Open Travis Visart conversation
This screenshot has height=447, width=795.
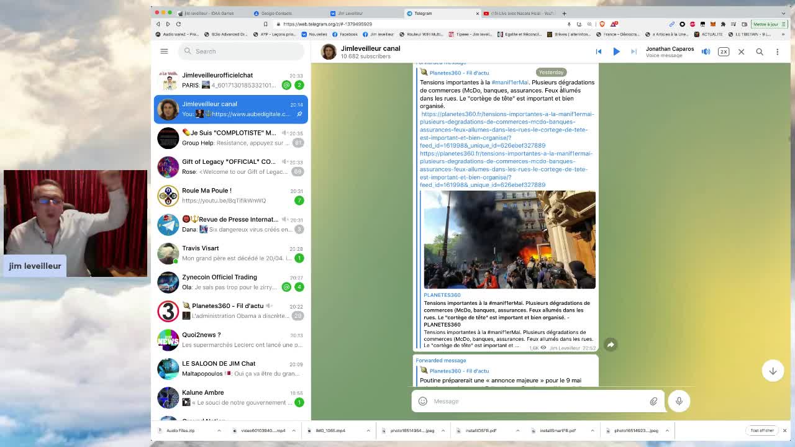pyautogui.click(x=231, y=253)
